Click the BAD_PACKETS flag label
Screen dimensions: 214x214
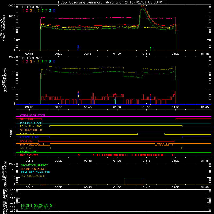[x=29, y=155]
